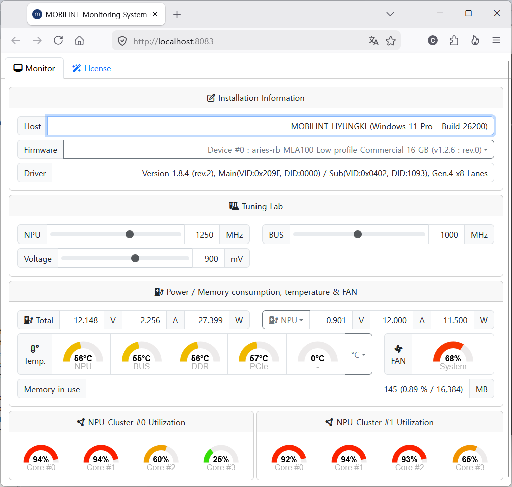Click the NPU-Cluster #0 Utilization icon
Screen dimensions: 512x487
(81, 422)
